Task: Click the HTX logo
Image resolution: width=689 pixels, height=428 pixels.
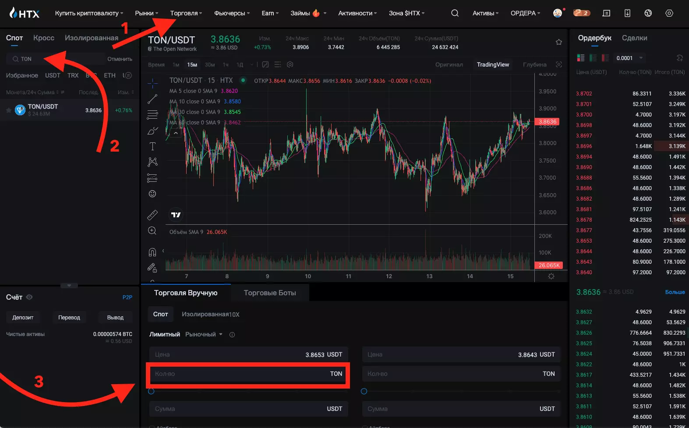Action: (x=24, y=13)
